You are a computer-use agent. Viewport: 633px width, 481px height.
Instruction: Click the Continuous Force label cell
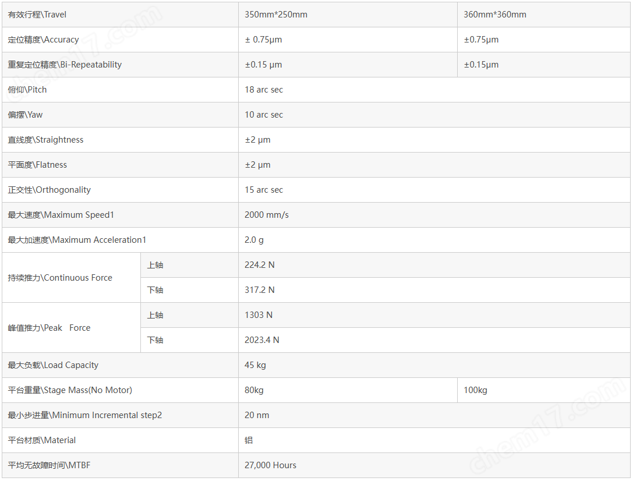pyautogui.click(x=72, y=278)
